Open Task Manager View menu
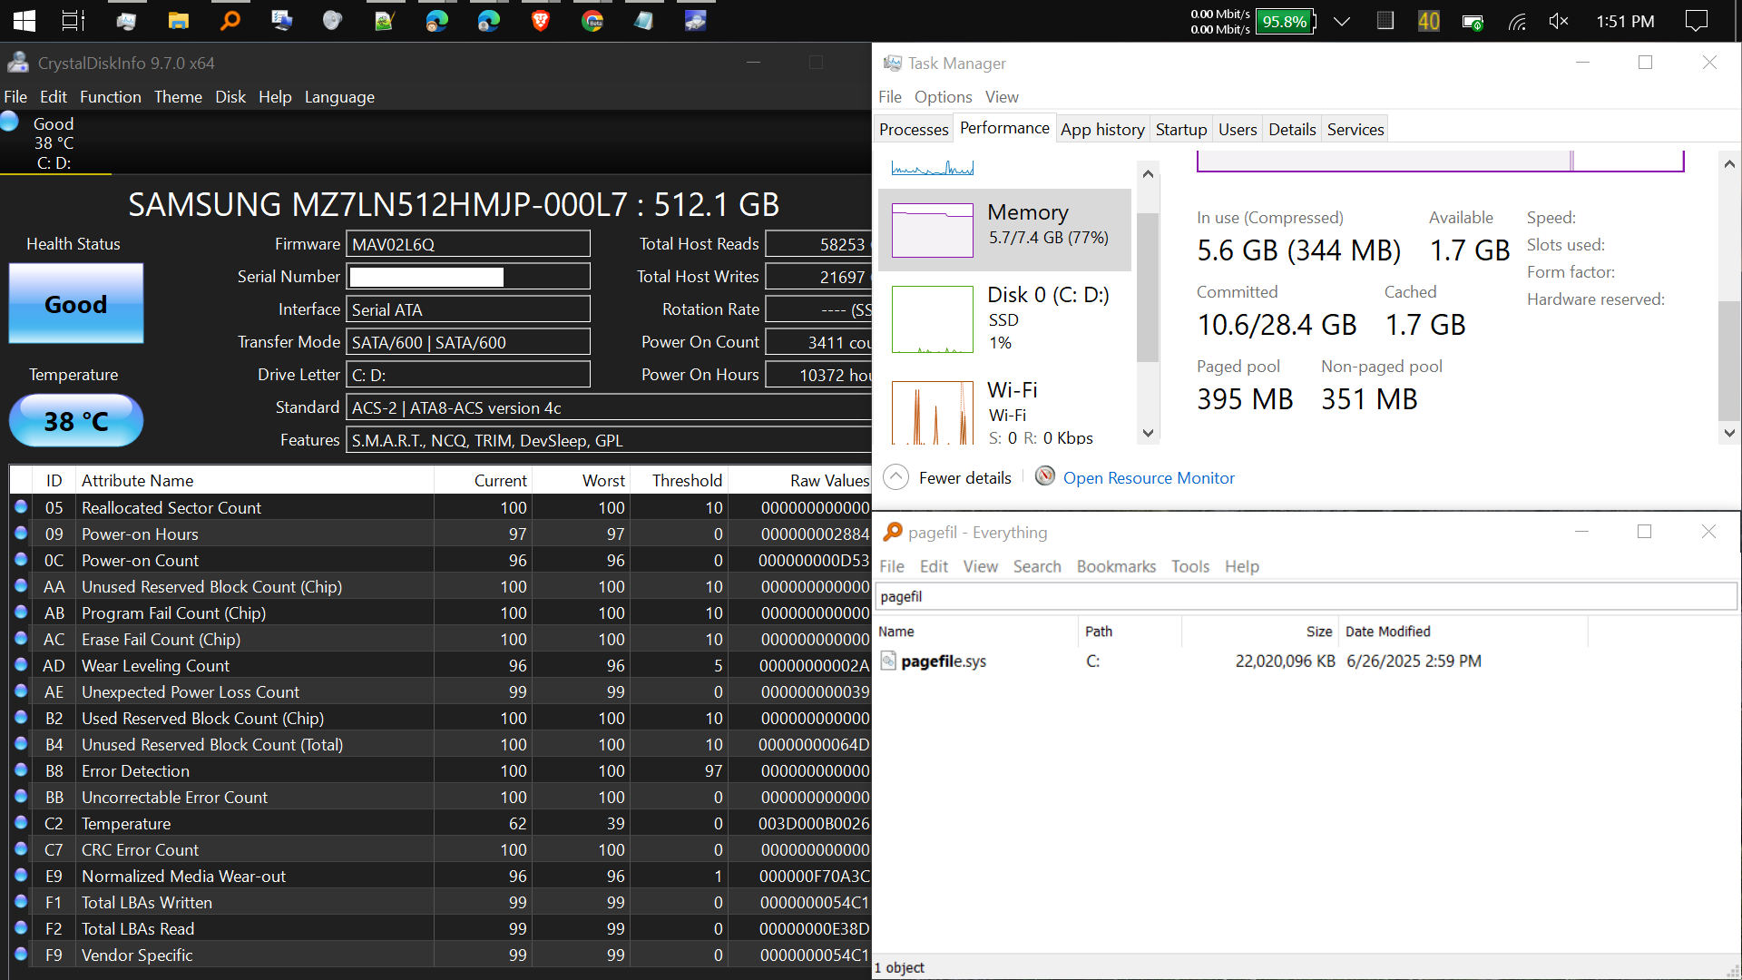 [x=1002, y=97]
